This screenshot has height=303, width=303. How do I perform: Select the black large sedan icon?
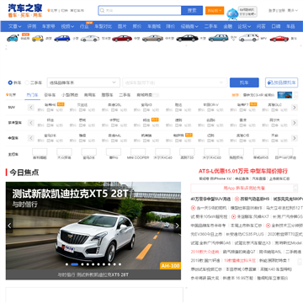pyautogui.click(x=187, y=38)
